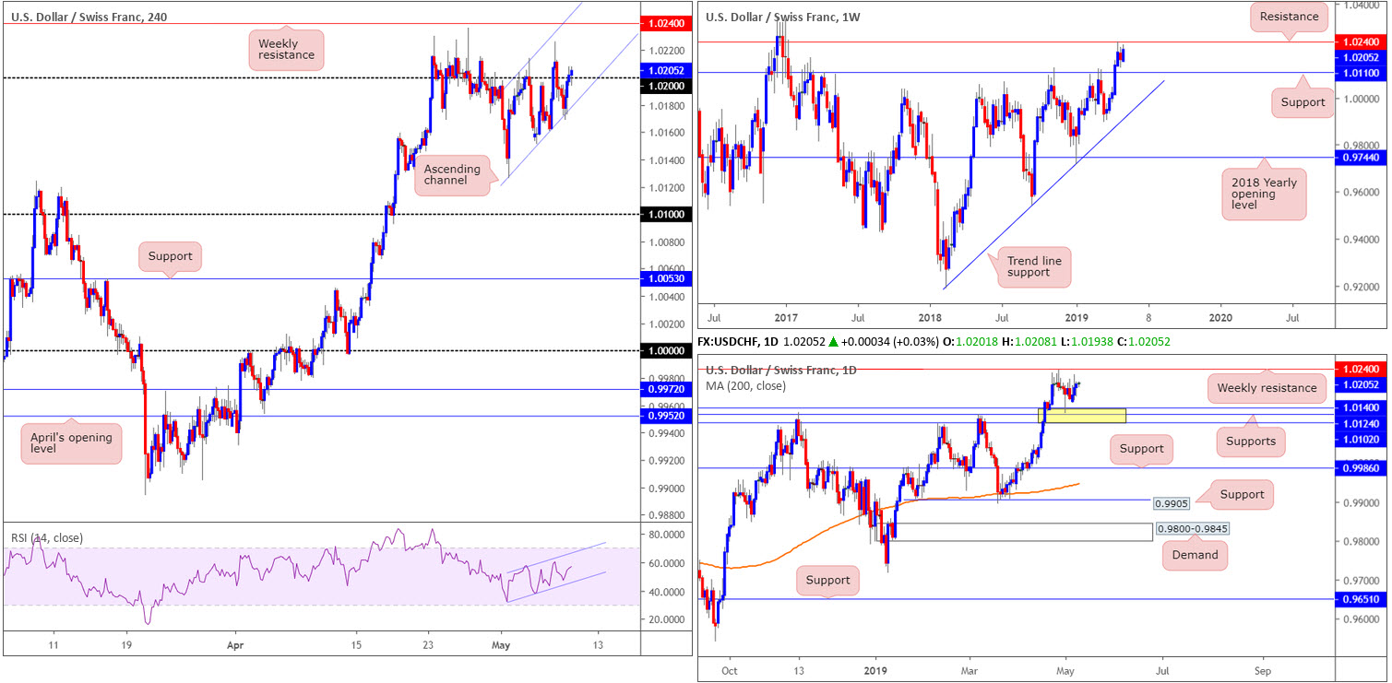1392x683 pixels.
Task: Click the blue 1.01020 price label on the daily chart
Action: (1362, 440)
